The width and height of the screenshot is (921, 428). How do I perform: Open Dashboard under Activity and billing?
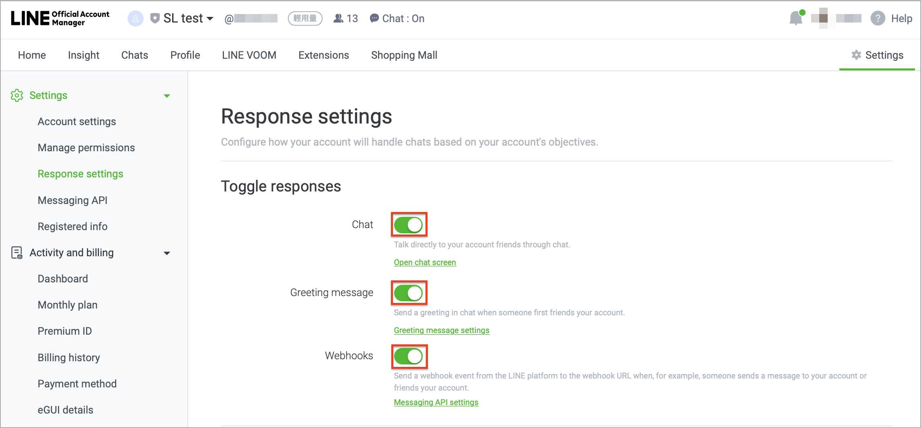[63, 279]
